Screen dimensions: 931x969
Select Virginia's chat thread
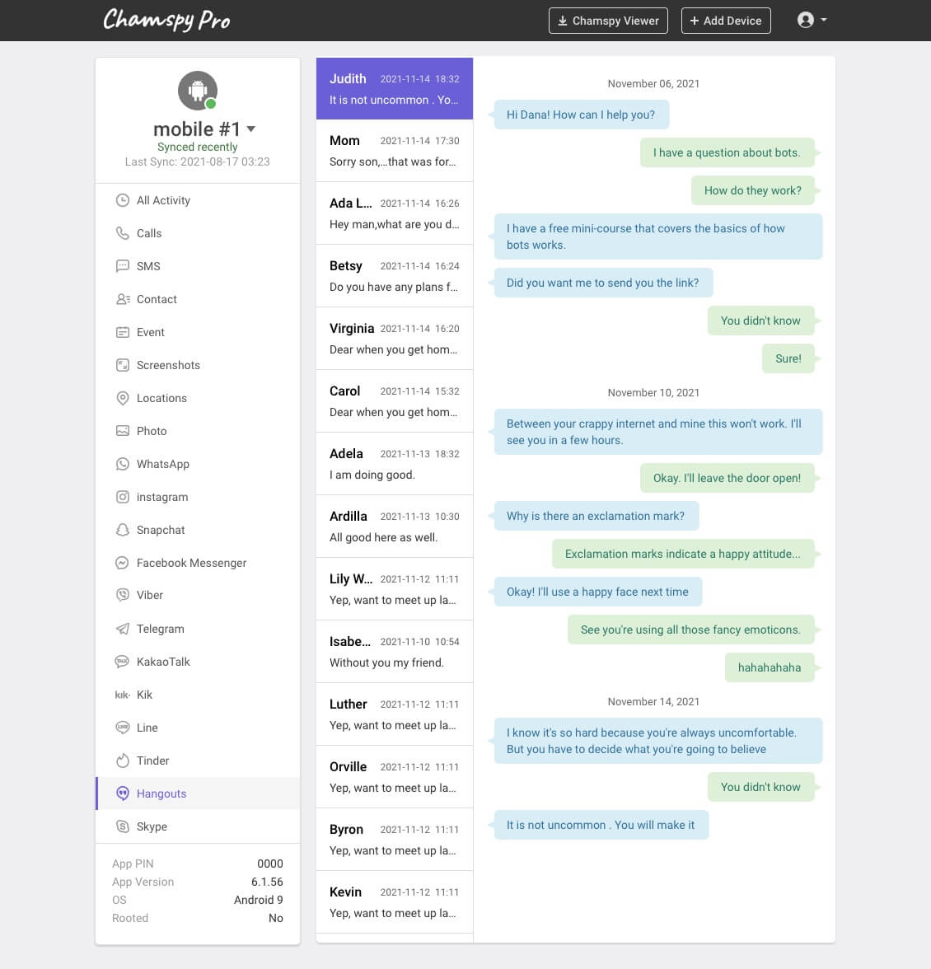394,339
